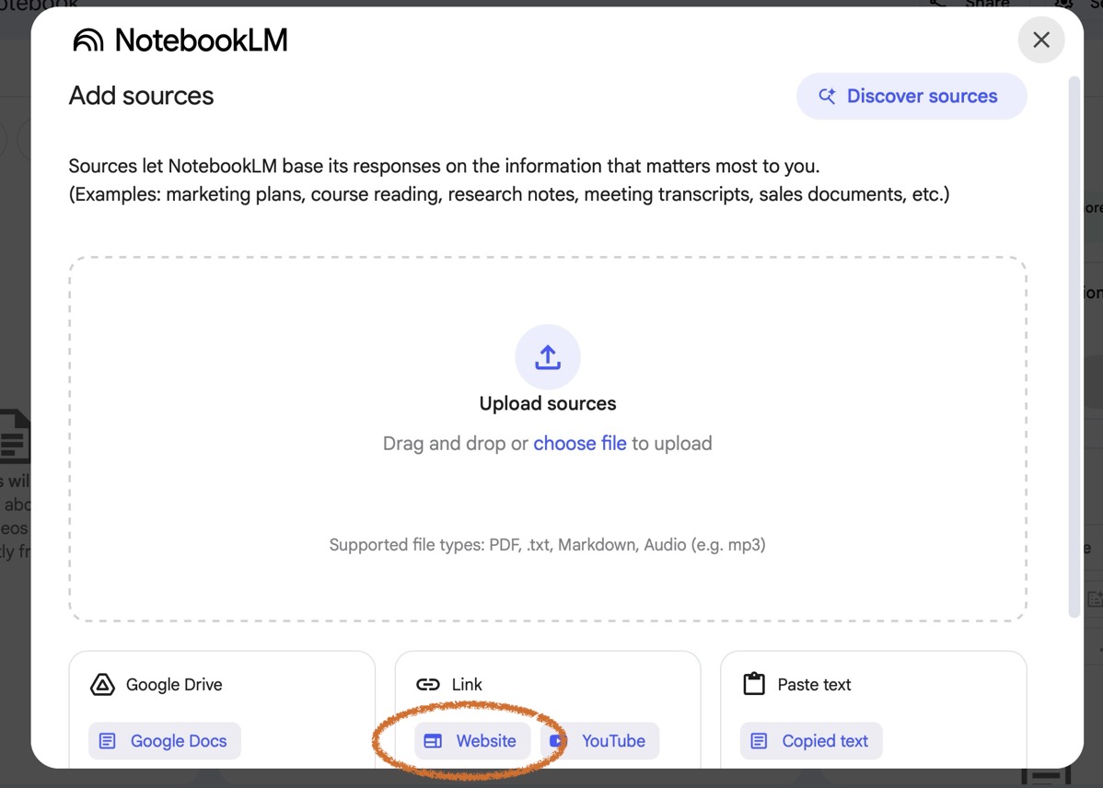Image resolution: width=1103 pixels, height=788 pixels.
Task: Click the Add sources title
Action: point(142,96)
